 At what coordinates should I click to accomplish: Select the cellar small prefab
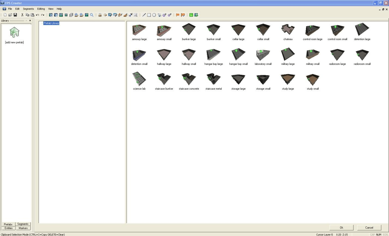(x=263, y=32)
